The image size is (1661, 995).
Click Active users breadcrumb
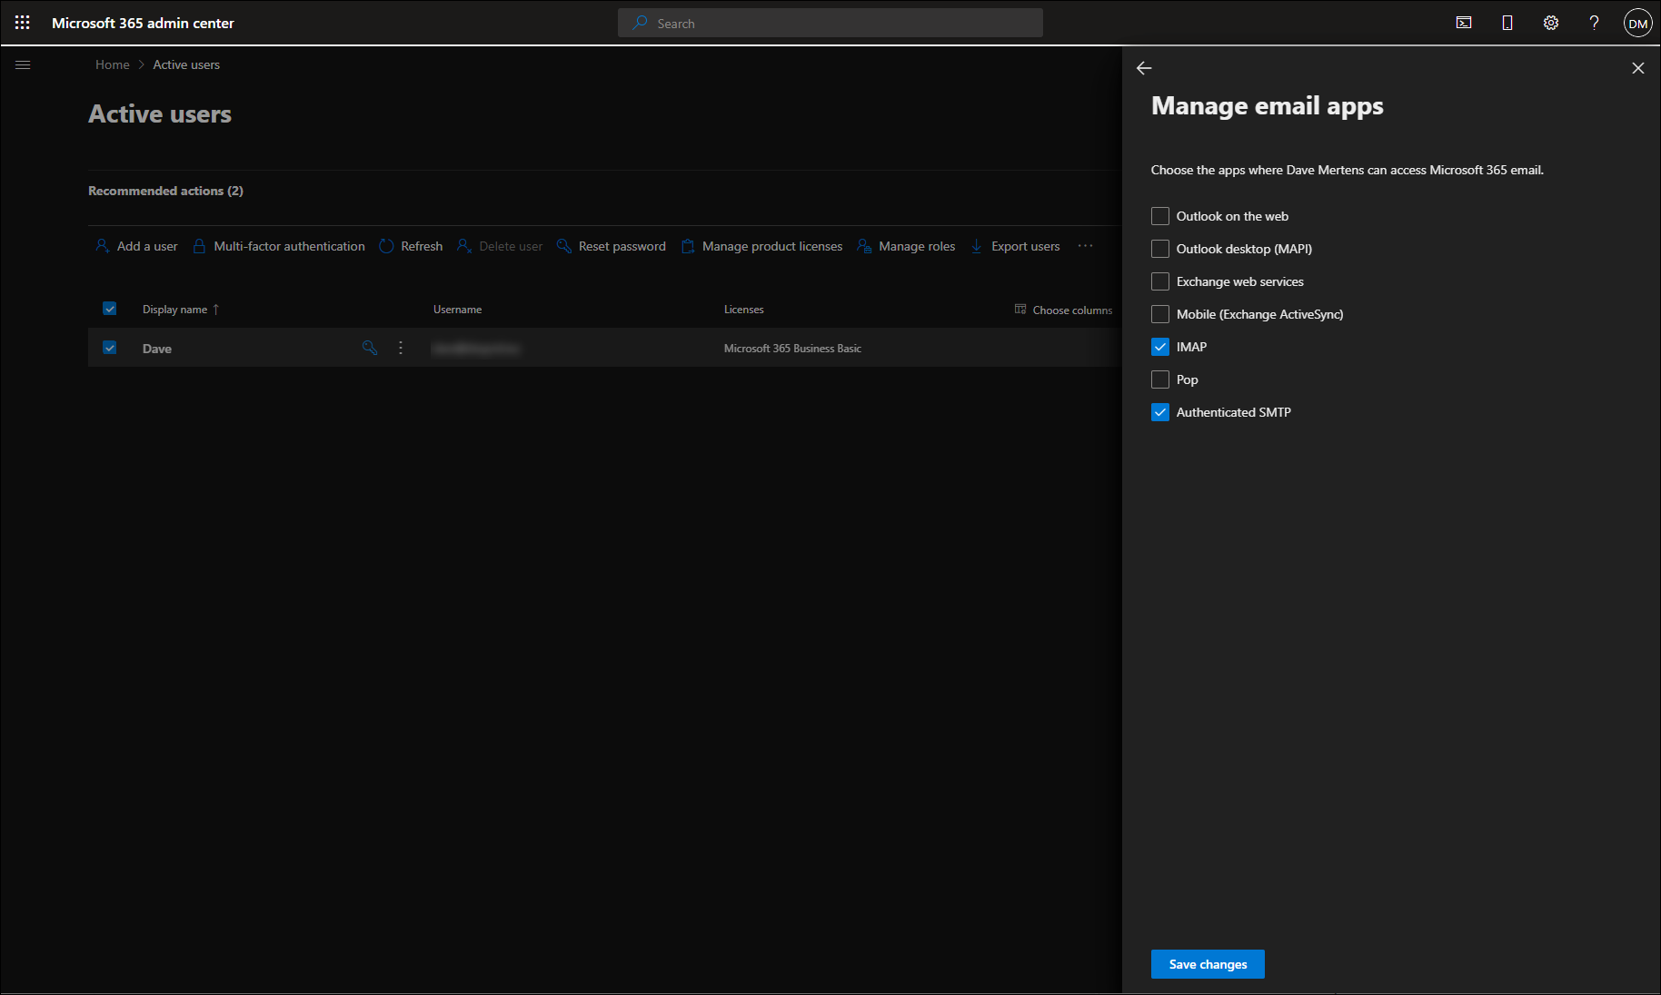[186, 64]
